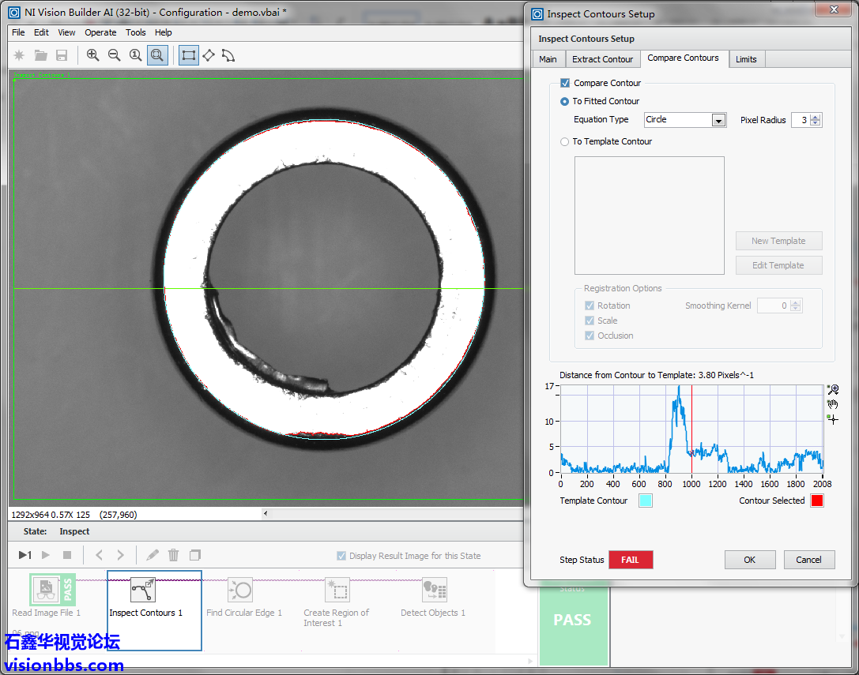Increase the Smoothing Kernel value
859x675 pixels.
(796, 302)
